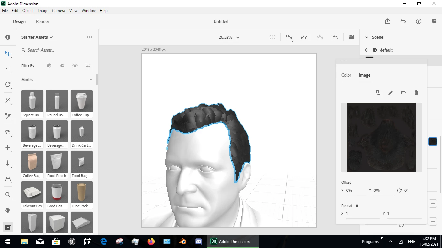Click the folder open image icon
The height and width of the screenshot is (248, 442).
(x=403, y=93)
